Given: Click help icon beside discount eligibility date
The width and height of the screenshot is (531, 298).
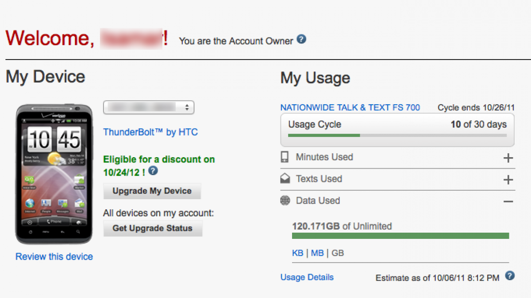Looking at the screenshot, I should tap(153, 171).
